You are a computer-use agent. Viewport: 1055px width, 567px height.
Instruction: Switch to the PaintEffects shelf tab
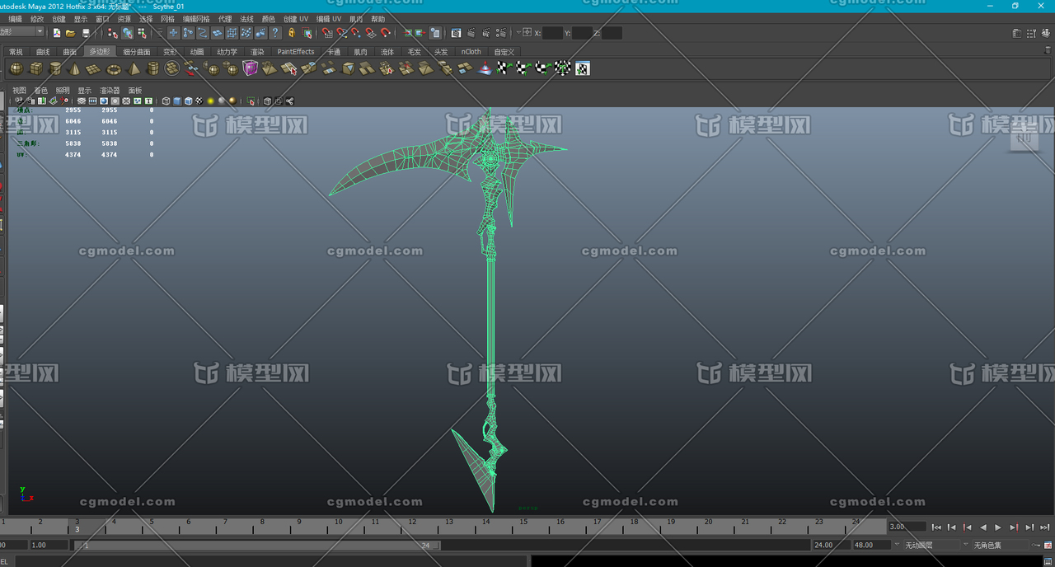pyautogui.click(x=295, y=52)
